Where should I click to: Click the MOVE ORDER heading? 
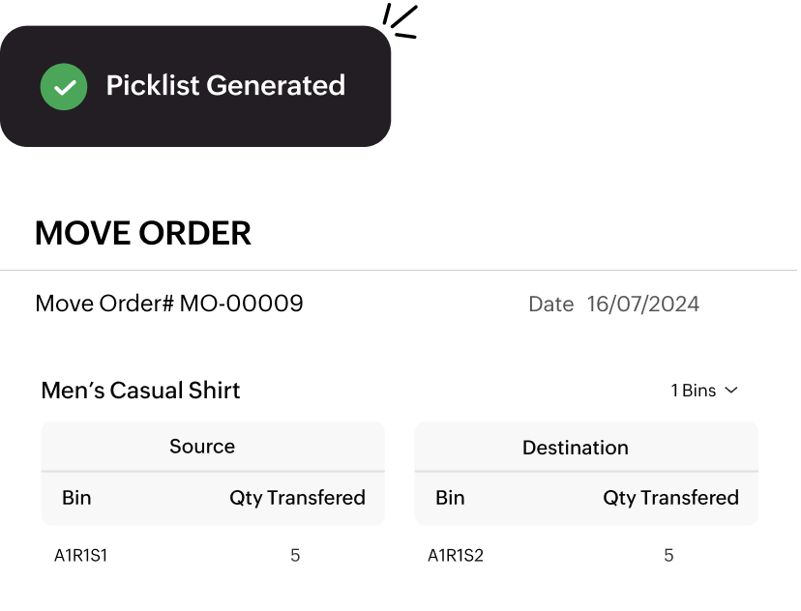click(x=143, y=234)
